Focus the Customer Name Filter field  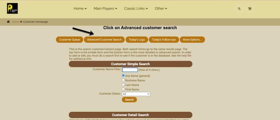(x=130, y=70)
